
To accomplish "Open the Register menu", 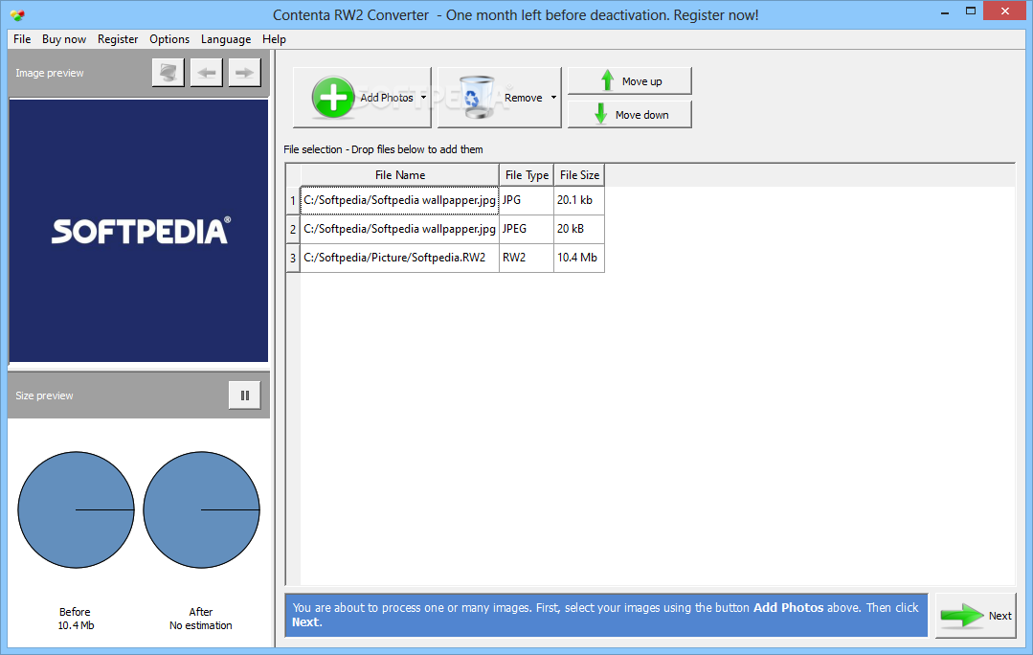I will click(x=118, y=39).
